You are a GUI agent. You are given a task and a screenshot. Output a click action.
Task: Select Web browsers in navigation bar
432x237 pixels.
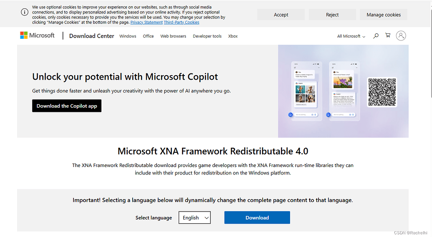173,36
